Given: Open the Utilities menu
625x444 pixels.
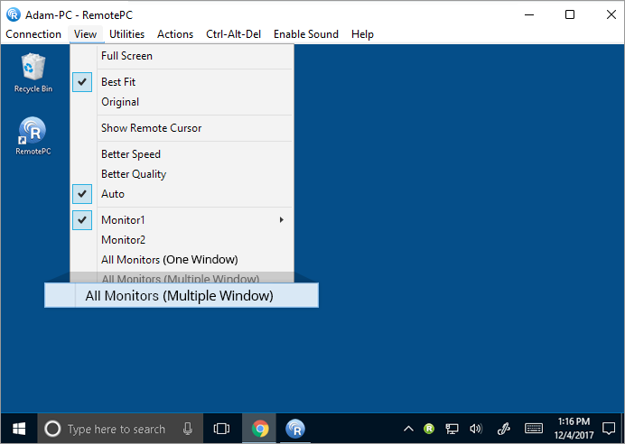Looking at the screenshot, I should (126, 34).
